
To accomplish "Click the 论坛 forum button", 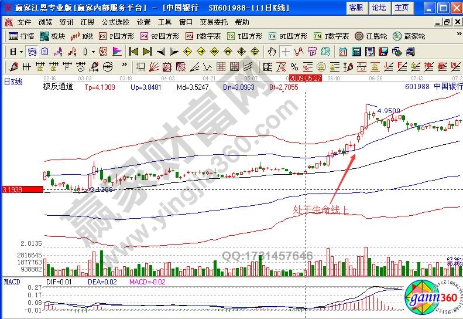I will [379, 8].
